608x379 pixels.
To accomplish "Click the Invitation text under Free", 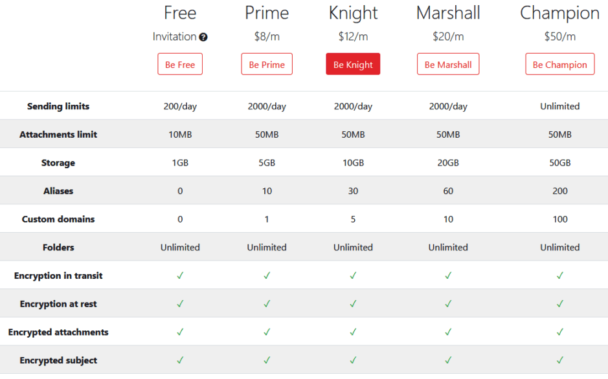I will (x=174, y=36).
